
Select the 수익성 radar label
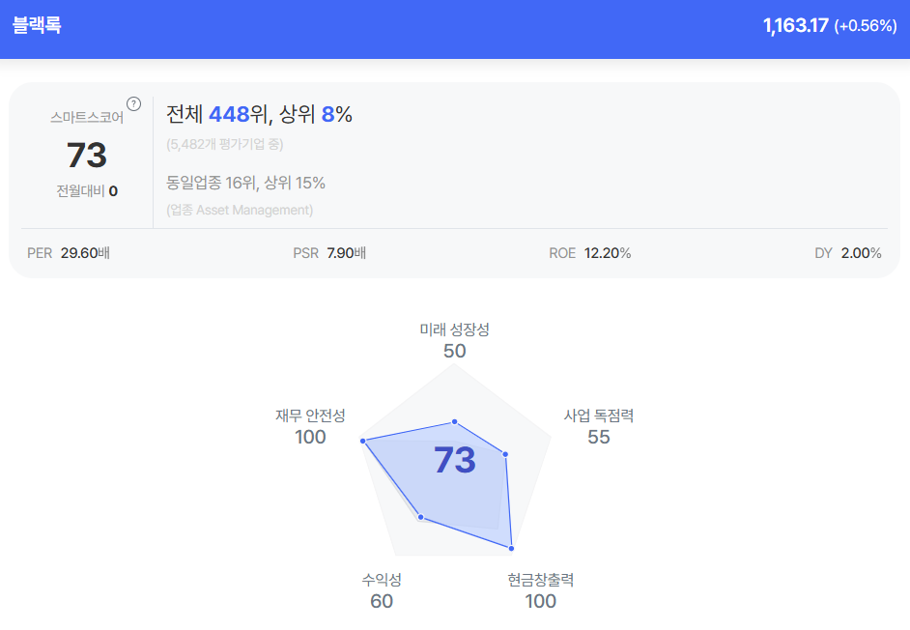coord(382,580)
